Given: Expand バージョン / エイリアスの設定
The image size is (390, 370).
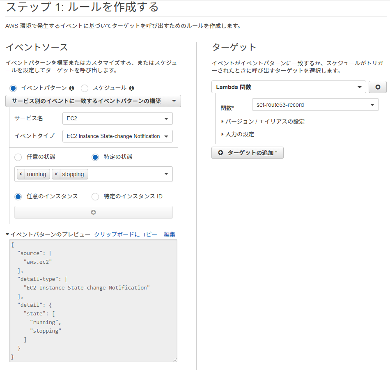Looking at the screenshot, I should [263, 122].
